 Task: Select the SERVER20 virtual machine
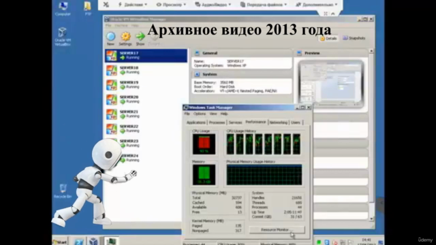click(x=146, y=99)
